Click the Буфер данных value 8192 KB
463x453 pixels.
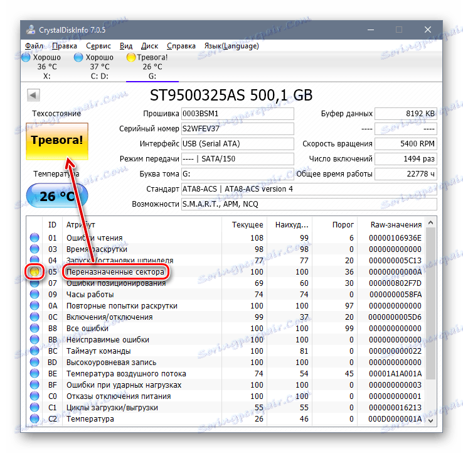click(x=406, y=114)
